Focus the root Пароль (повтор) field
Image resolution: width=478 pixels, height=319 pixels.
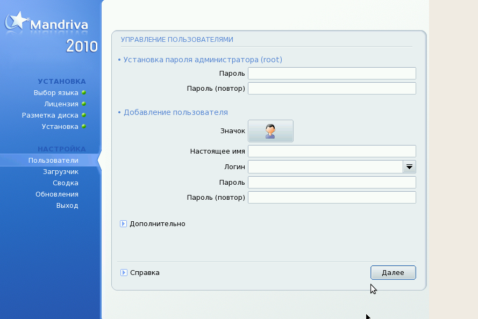[332, 88]
